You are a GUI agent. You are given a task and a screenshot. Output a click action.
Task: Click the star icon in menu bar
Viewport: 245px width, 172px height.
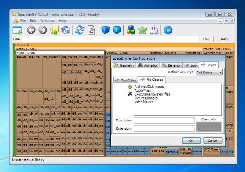(16, 20)
